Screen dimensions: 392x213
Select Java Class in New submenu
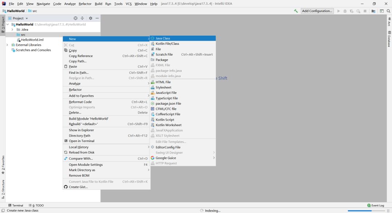click(183, 38)
